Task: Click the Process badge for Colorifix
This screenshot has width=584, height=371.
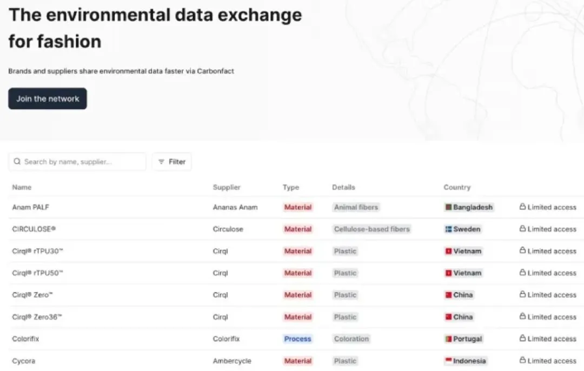Action: [x=297, y=339]
